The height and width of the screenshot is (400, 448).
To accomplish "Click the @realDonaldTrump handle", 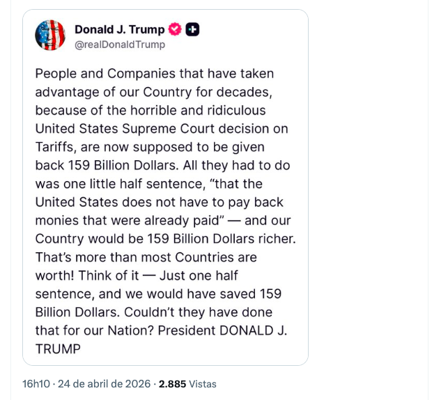I will (x=120, y=45).
